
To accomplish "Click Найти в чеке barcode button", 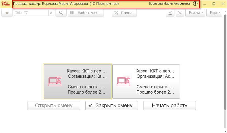I will pos(86,13).
